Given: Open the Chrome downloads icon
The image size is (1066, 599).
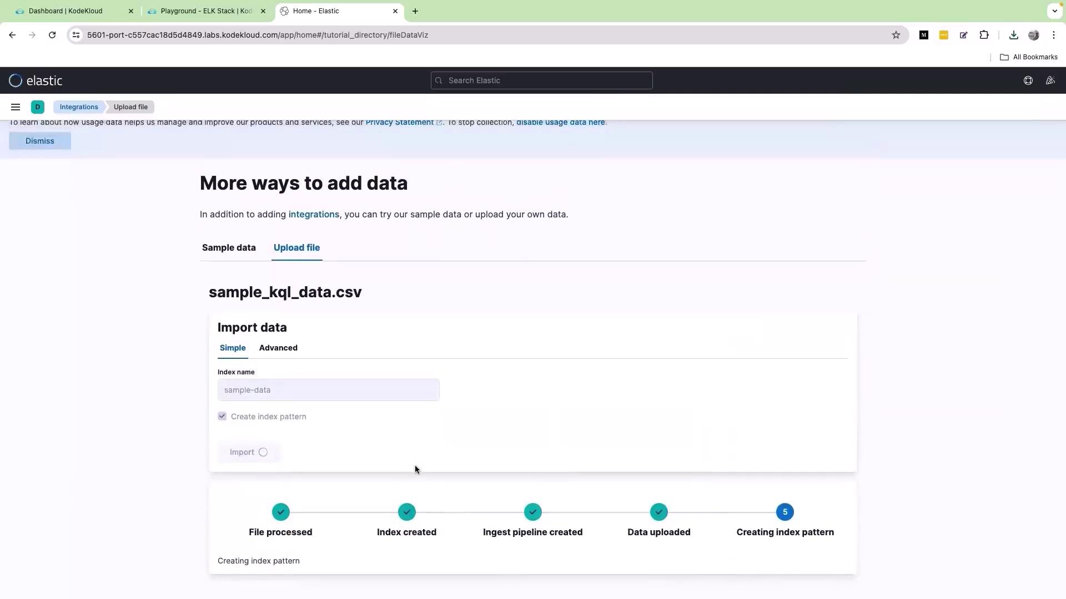Looking at the screenshot, I should pos(1013,35).
